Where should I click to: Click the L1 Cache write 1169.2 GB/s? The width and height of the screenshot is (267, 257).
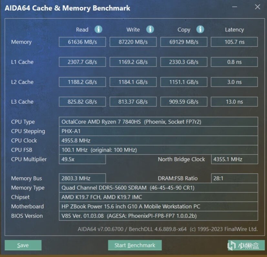click(133, 62)
